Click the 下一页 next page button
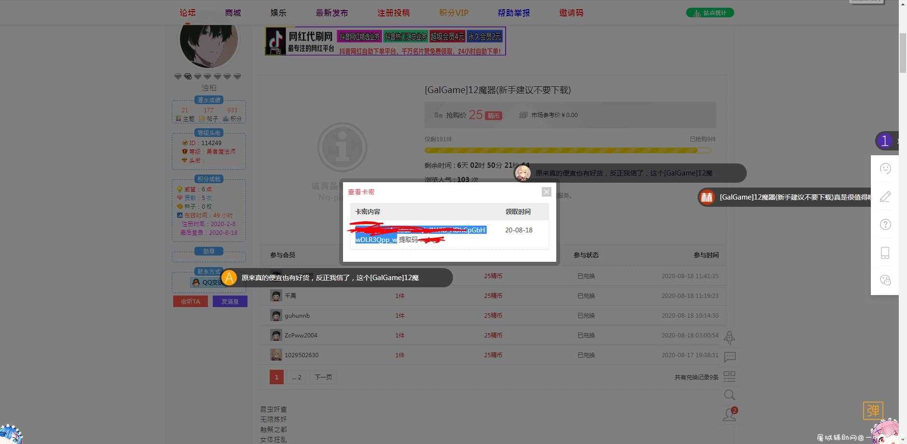Viewport: 907px width, 444px height. tap(323, 377)
